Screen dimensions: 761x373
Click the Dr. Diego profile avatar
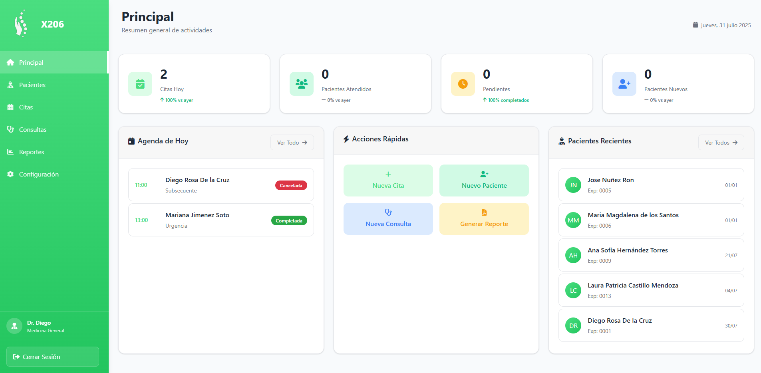pos(14,326)
